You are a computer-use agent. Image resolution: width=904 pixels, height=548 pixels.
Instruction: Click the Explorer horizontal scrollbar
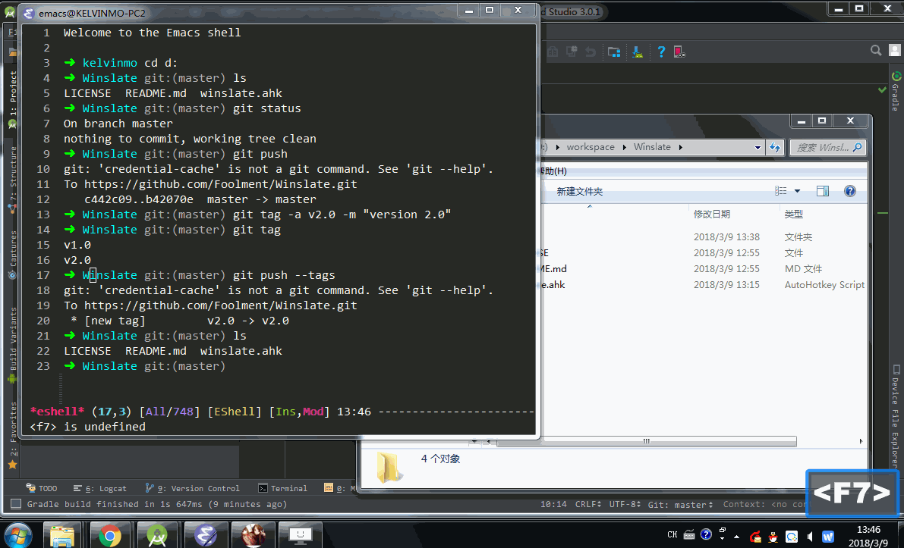point(646,442)
